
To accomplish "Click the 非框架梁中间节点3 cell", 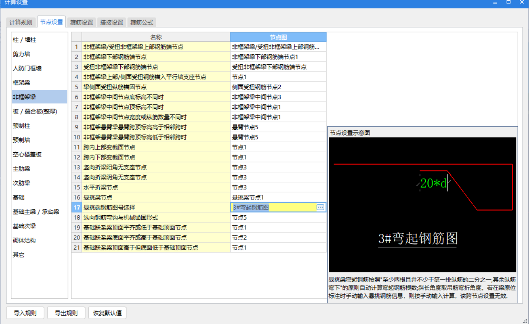I will tap(278, 97).
